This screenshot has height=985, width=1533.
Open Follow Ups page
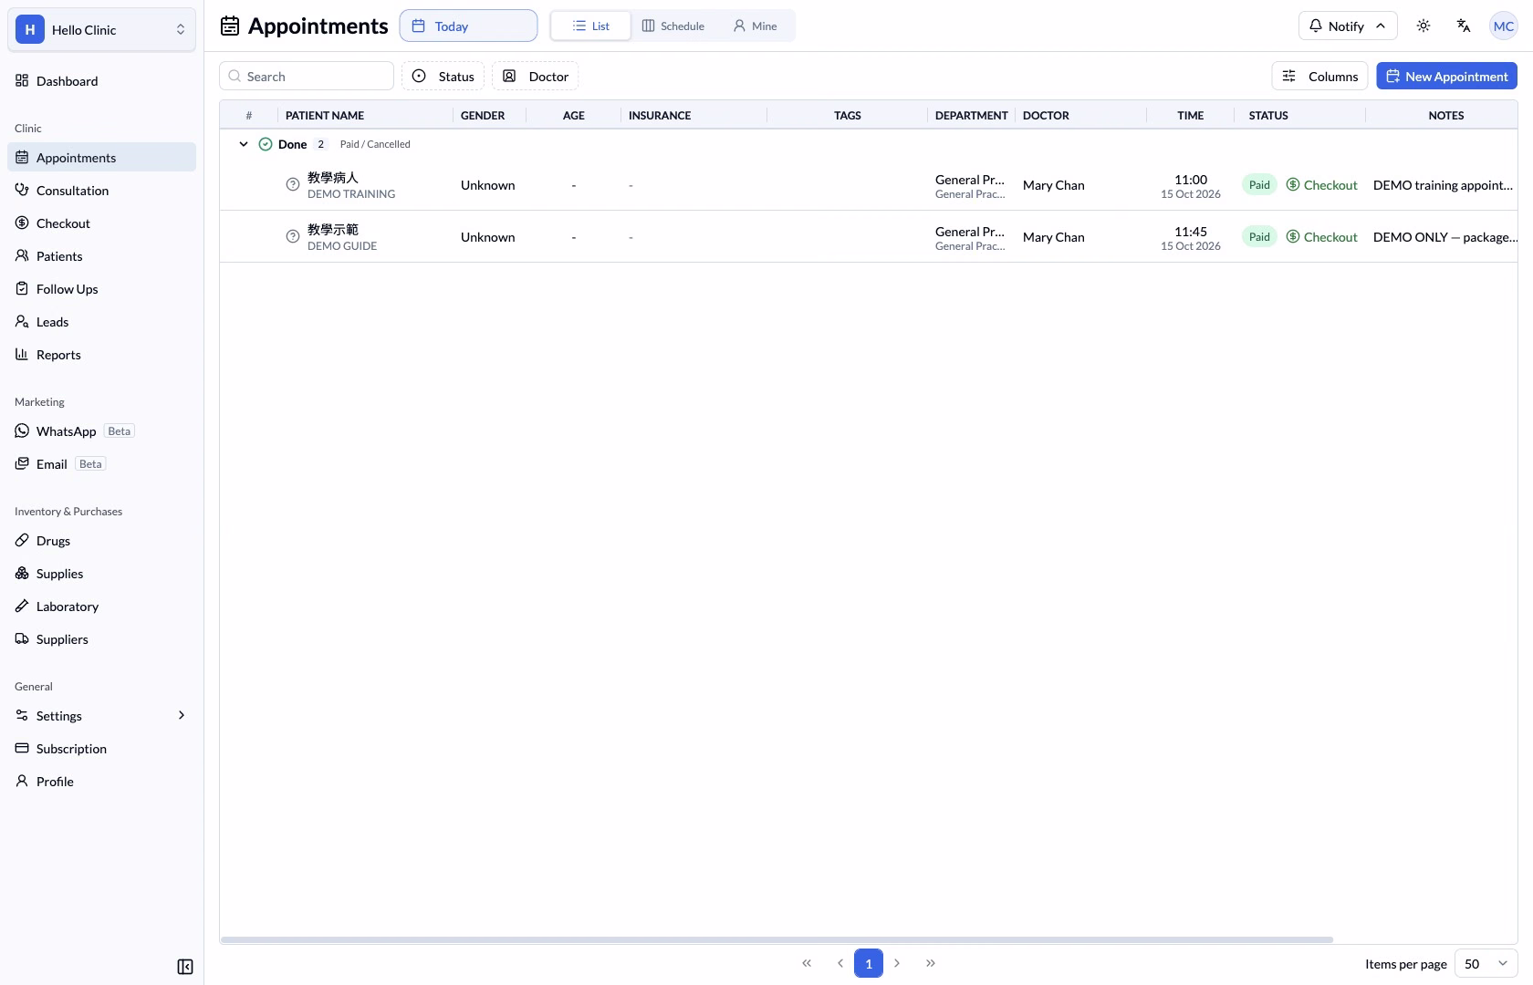[x=101, y=288]
